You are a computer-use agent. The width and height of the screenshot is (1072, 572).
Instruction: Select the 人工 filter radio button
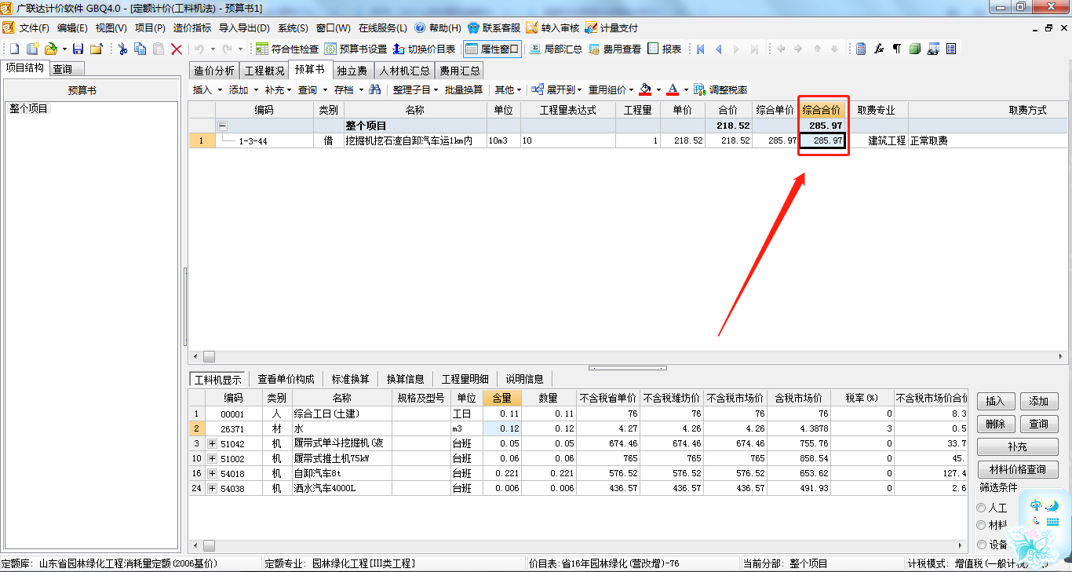pos(982,508)
